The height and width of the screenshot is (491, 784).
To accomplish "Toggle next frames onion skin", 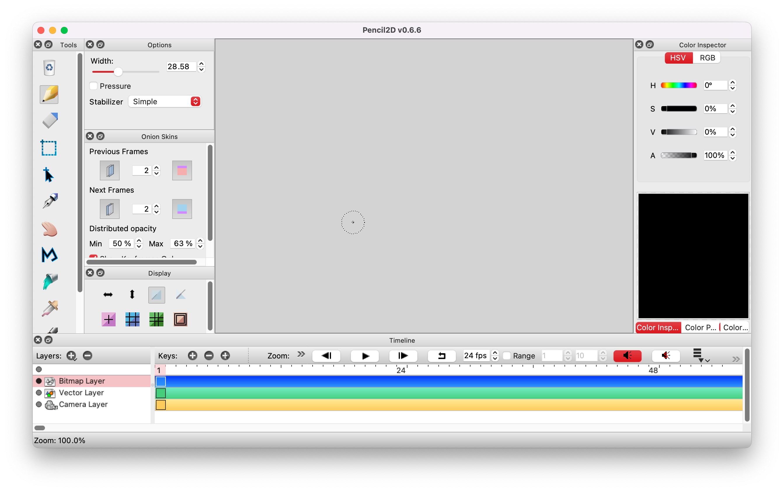I will coord(109,209).
